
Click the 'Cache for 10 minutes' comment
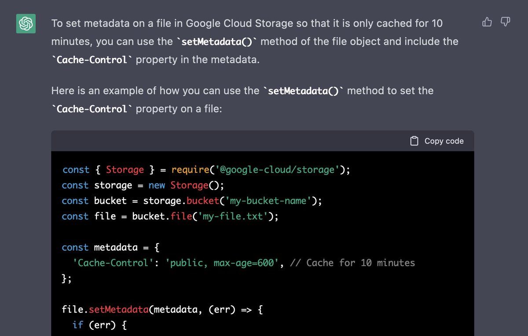(x=361, y=263)
